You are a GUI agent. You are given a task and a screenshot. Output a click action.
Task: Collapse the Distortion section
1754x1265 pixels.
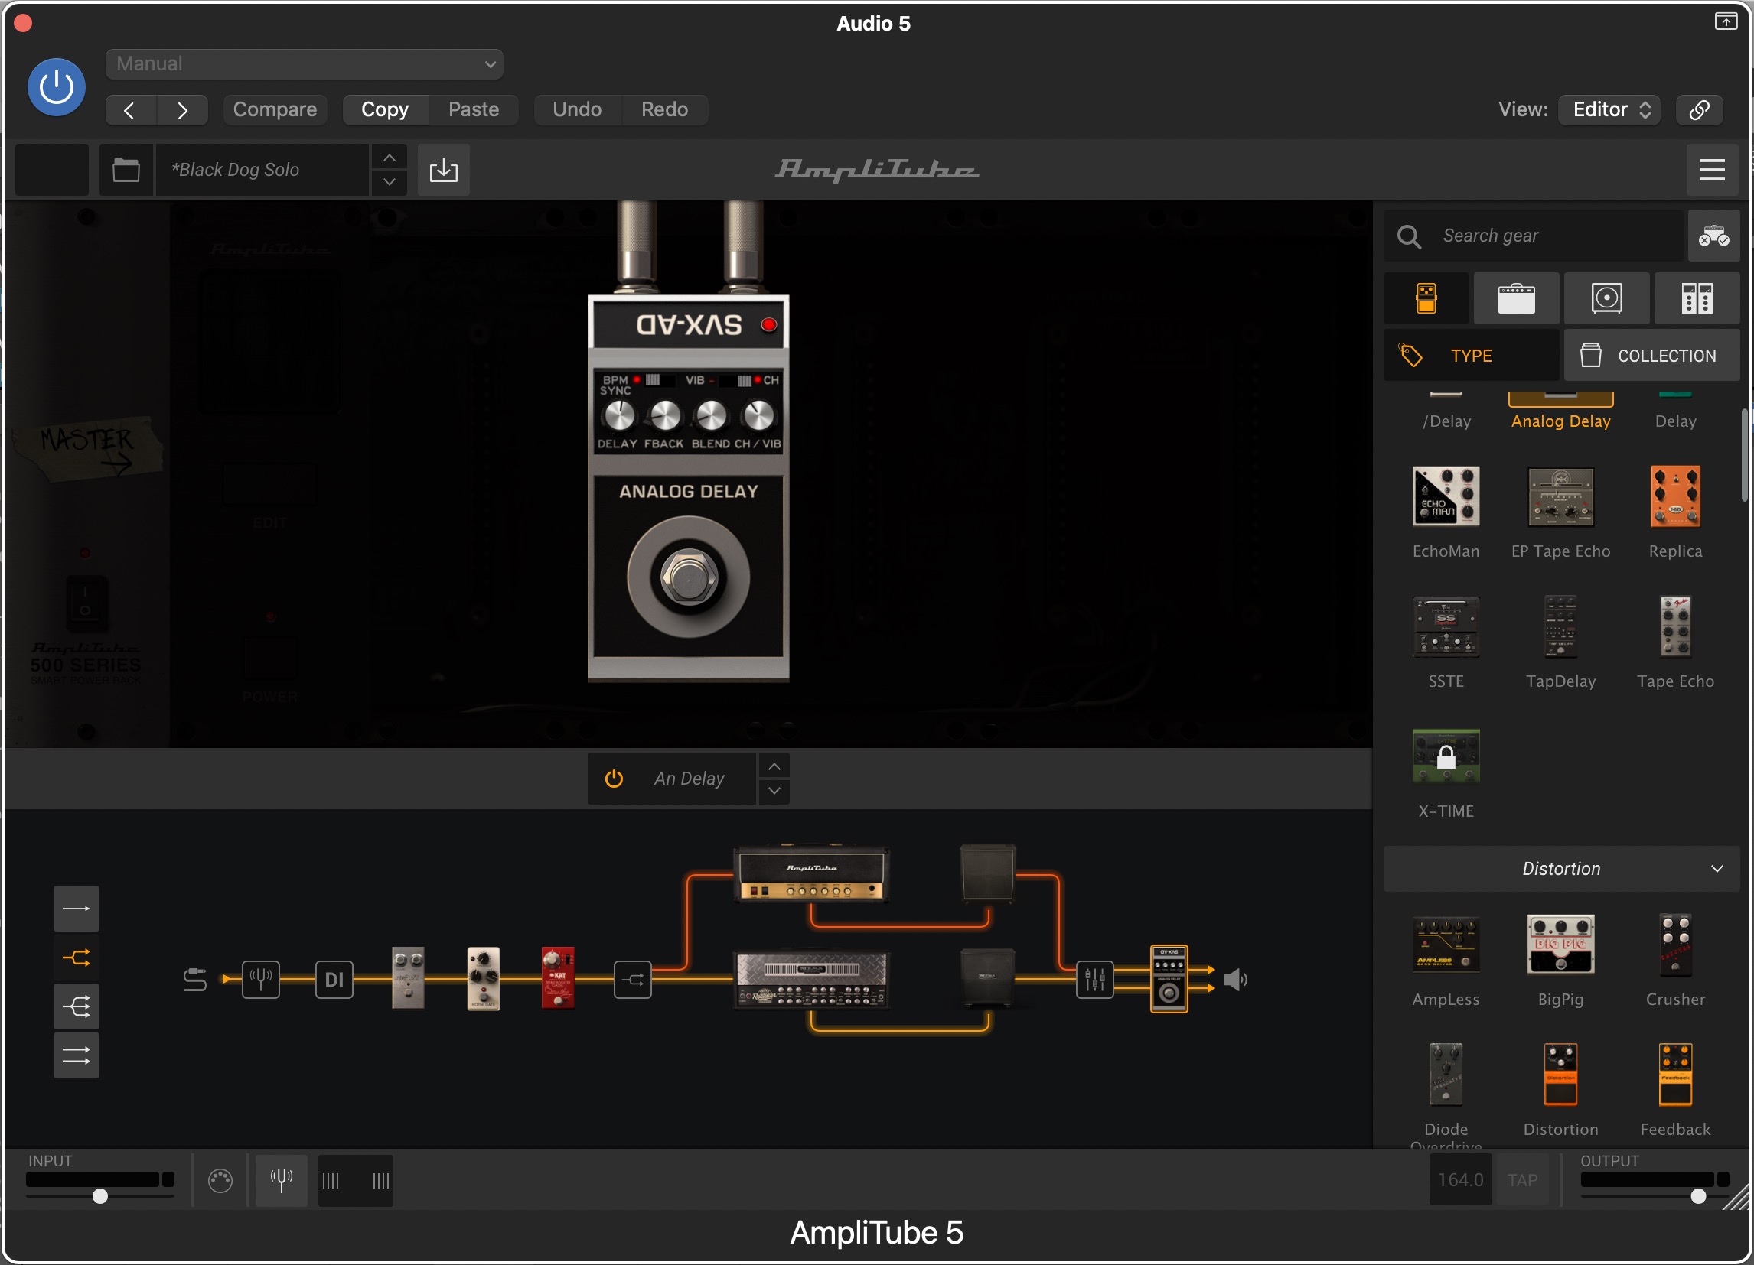[x=1562, y=870]
